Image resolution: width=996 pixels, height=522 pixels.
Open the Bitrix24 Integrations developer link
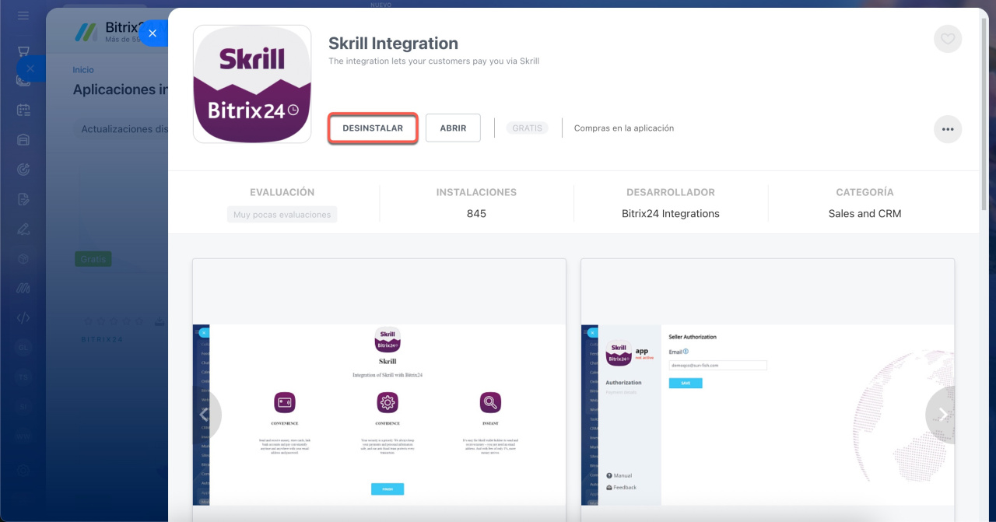671,214
